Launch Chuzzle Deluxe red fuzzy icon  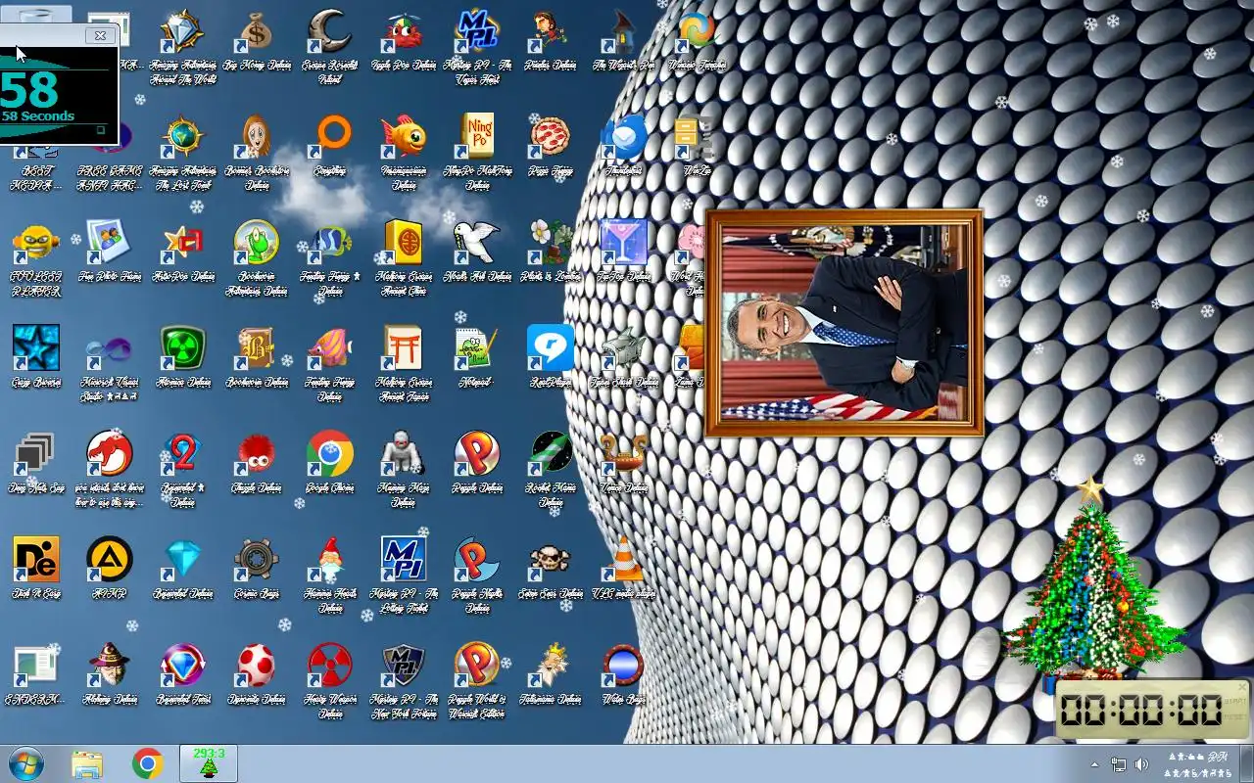257,454
